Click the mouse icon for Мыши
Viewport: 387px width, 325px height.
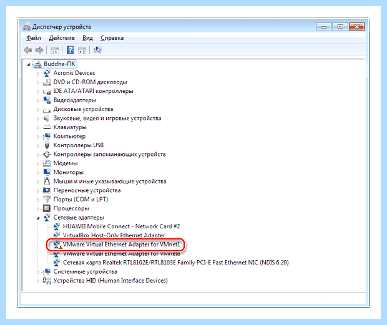point(47,182)
